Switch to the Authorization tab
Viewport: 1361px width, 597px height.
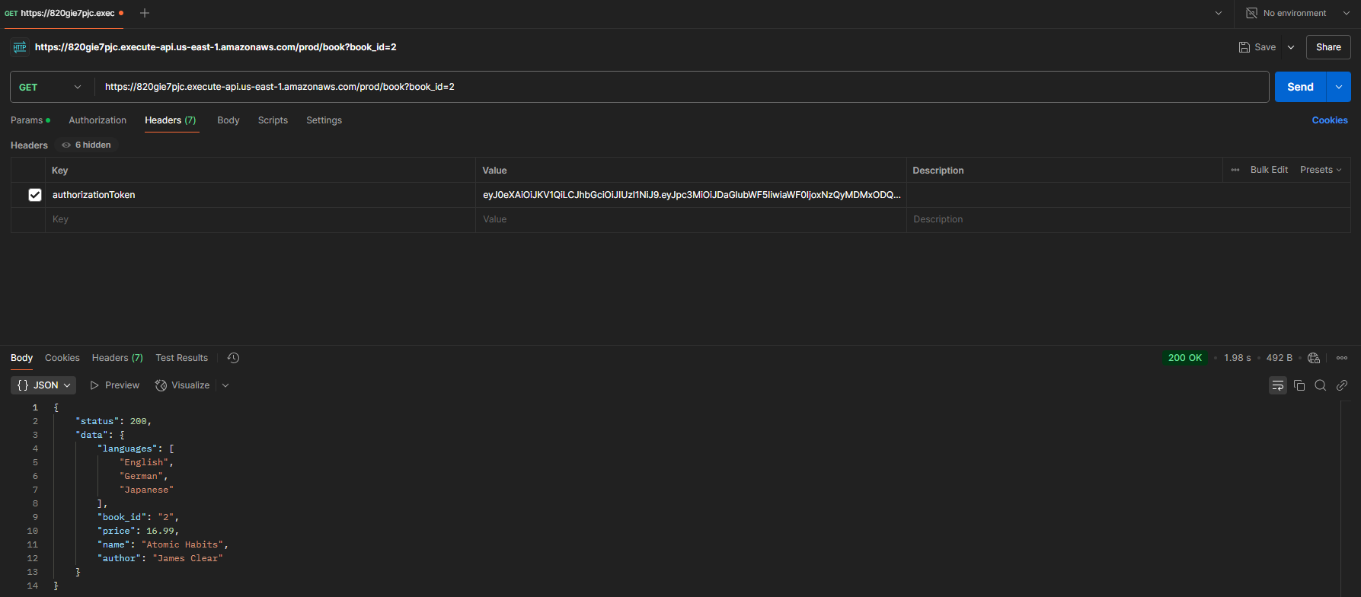coord(97,120)
